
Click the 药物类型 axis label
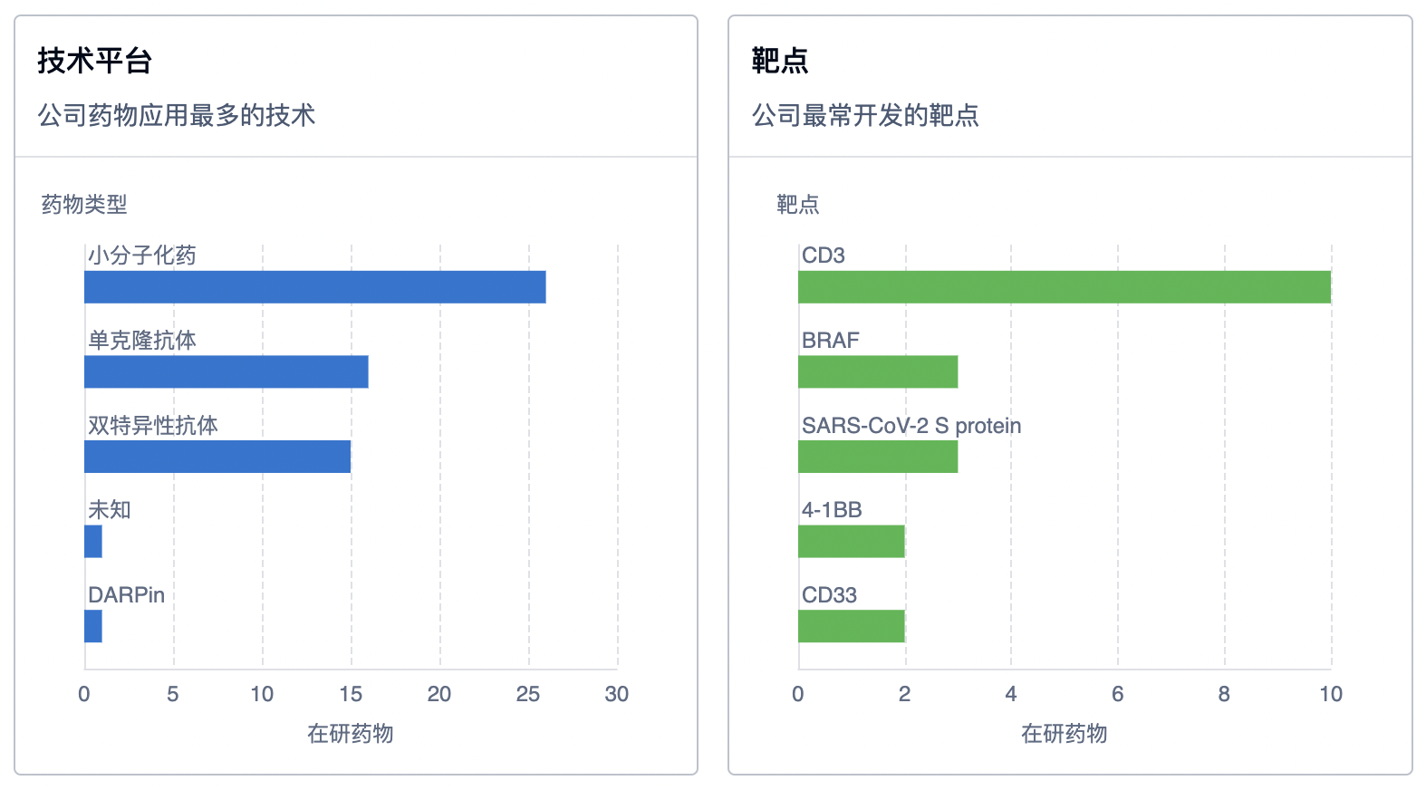84,205
